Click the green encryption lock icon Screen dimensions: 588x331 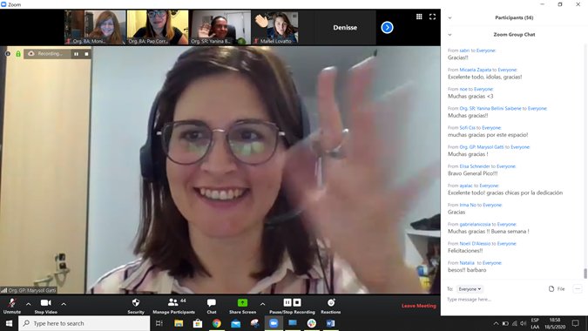[x=18, y=54]
